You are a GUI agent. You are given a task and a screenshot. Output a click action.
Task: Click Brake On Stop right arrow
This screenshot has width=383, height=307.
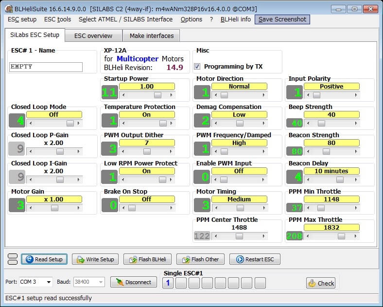tap(171, 208)
